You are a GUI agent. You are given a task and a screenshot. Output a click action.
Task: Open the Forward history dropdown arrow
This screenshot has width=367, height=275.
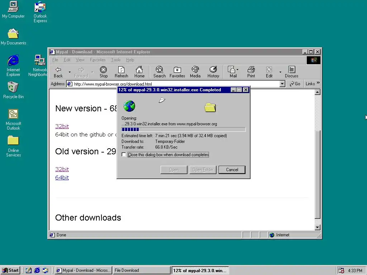pyautogui.click(x=92, y=72)
